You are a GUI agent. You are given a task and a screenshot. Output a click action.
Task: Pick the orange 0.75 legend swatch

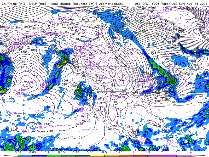112,156
